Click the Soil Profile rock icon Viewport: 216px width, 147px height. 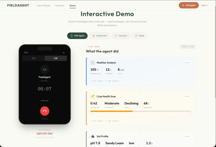coord(93,136)
